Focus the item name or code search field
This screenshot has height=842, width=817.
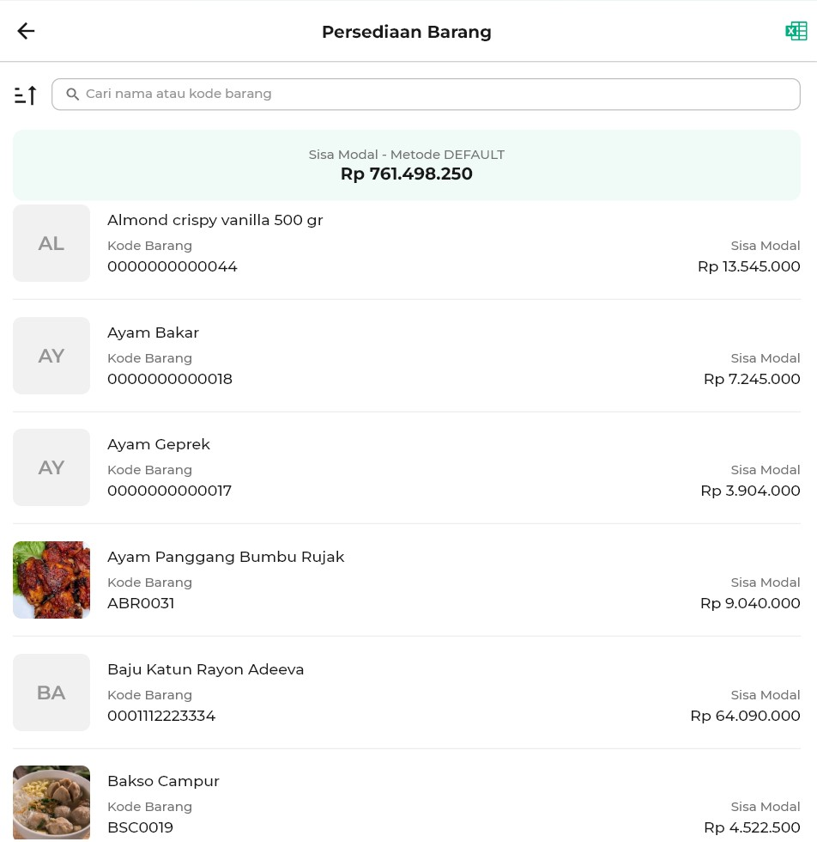(429, 95)
